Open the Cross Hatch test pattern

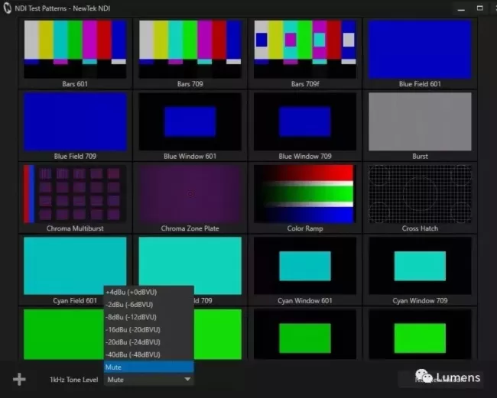(419, 194)
